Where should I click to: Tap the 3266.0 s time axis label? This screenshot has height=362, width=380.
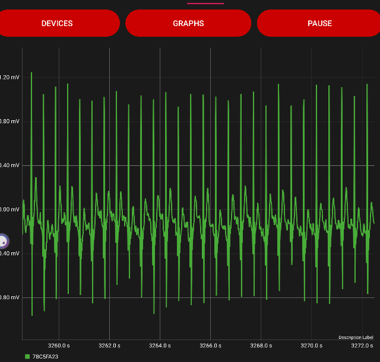pyautogui.click(x=210, y=345)
